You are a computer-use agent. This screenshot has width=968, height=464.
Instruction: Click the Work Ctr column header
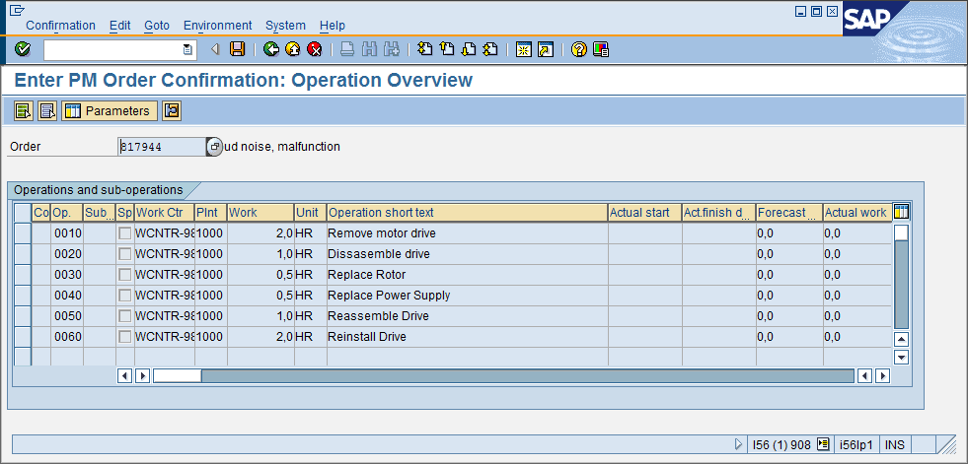165,213
